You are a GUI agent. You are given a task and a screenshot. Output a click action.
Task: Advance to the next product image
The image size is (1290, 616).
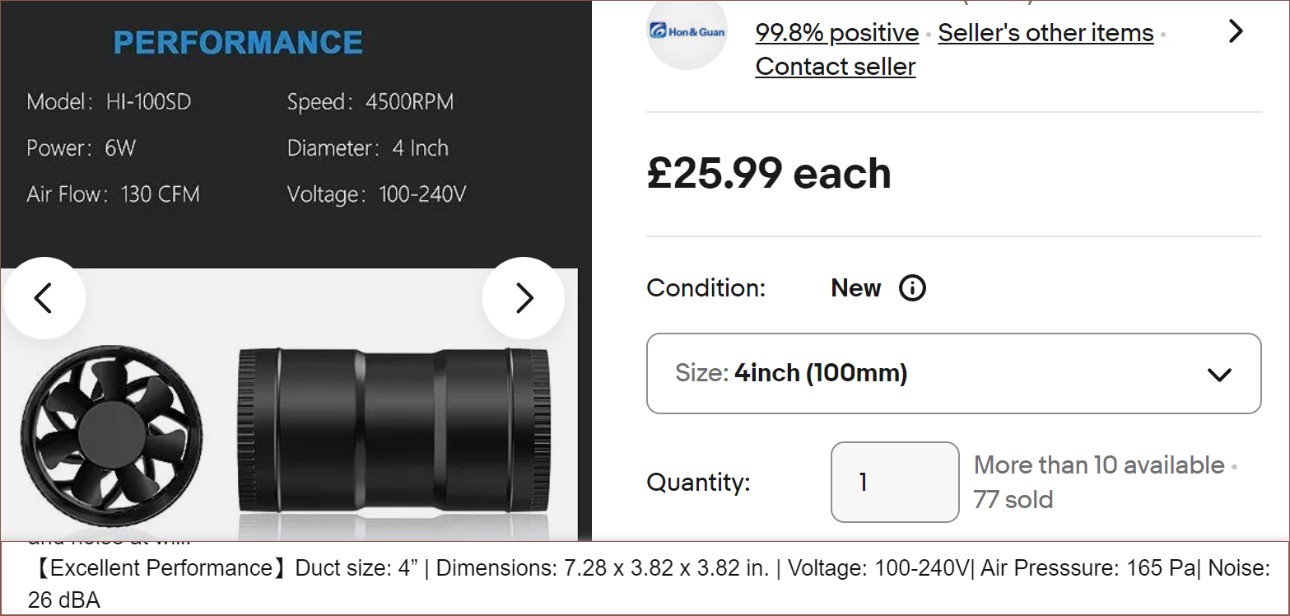524,298
